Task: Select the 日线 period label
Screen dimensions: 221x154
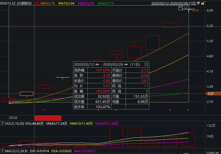Action: [36, 3]
